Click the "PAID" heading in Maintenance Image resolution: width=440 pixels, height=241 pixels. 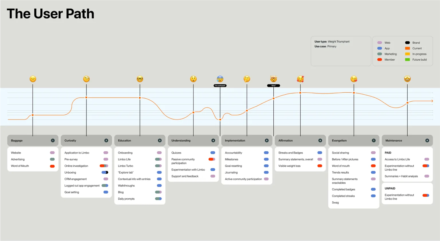tap(388, 153)
